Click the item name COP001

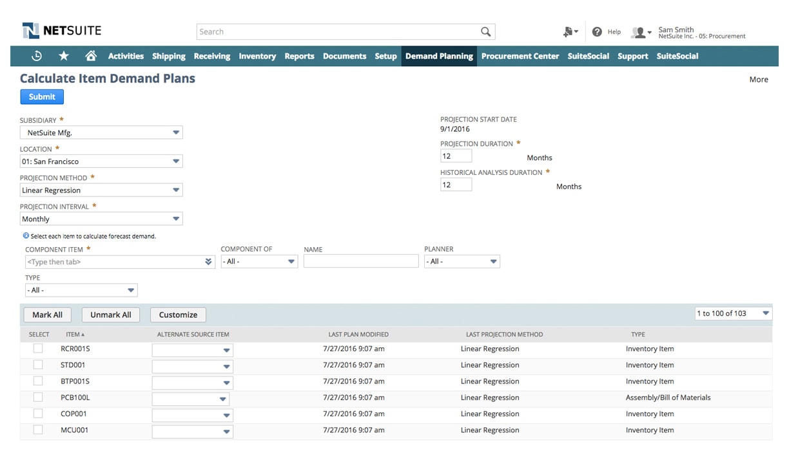click(73, 414)
